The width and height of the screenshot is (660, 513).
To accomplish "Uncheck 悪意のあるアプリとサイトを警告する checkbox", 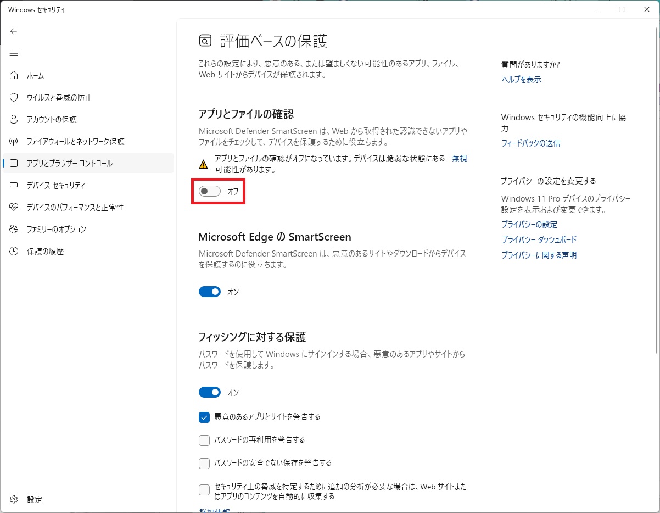I will (x=204, y=417).
